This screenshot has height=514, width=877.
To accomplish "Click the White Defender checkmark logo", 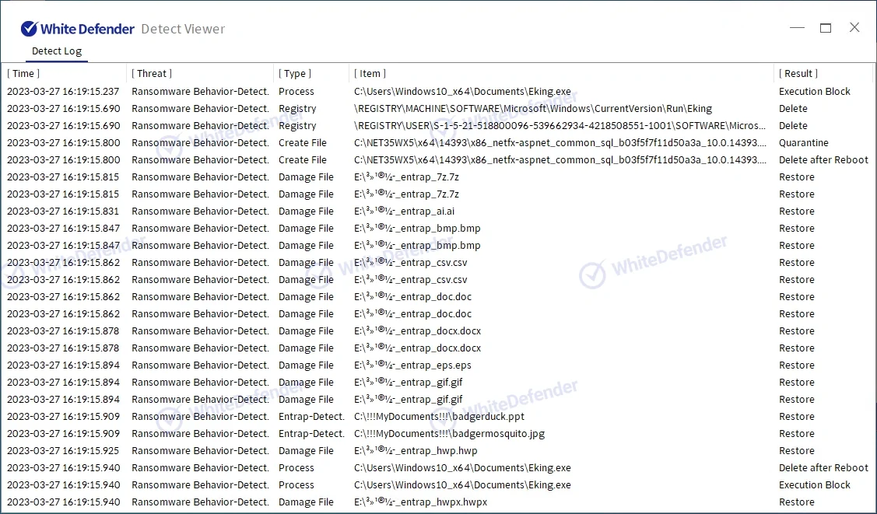I will click(x=30, y=29).
